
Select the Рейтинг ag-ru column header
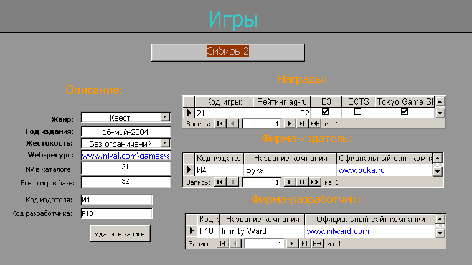281,101
